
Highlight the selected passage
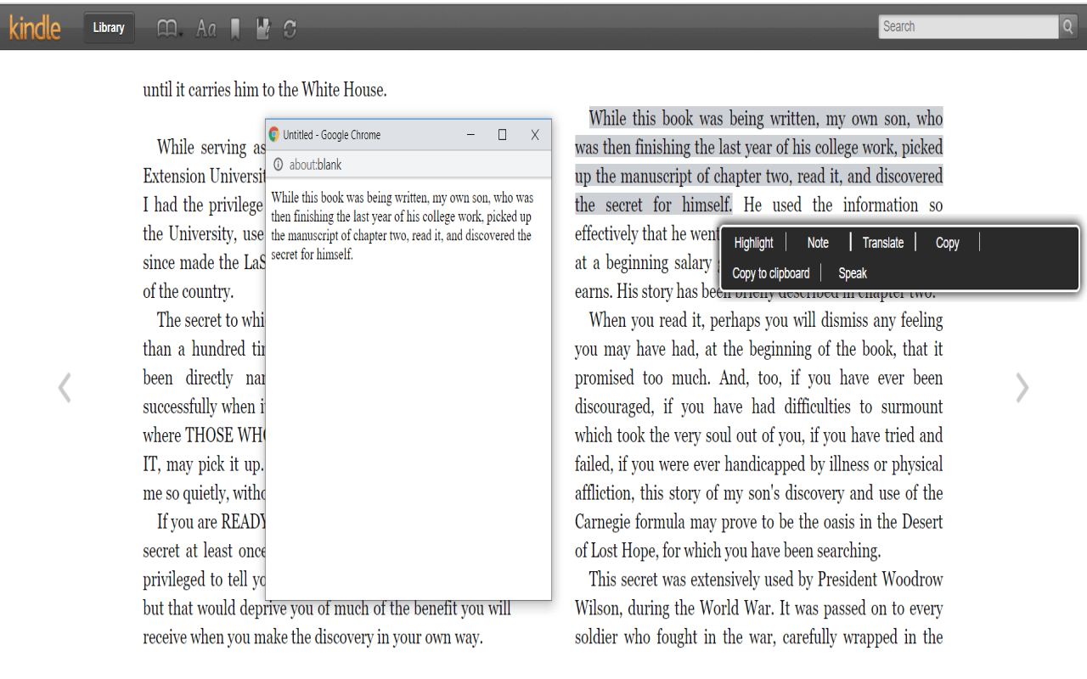[752, 242]
